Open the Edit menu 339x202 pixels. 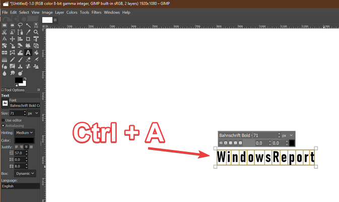[x=14, y=12]
